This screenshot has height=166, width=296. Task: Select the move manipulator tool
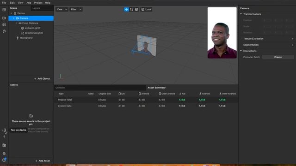click(126, 9)
